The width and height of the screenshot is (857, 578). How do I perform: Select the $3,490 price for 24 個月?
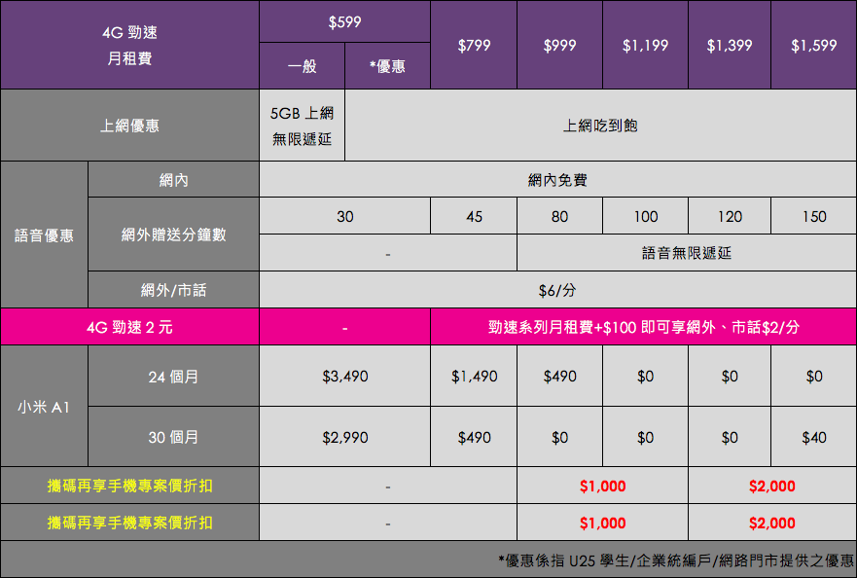coord(344,376)
